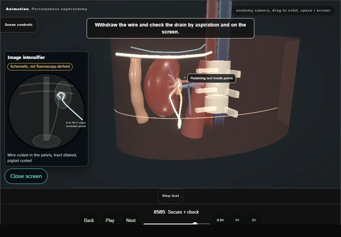
Task: Go Back to the previous step
Action: tap(89, 220)
